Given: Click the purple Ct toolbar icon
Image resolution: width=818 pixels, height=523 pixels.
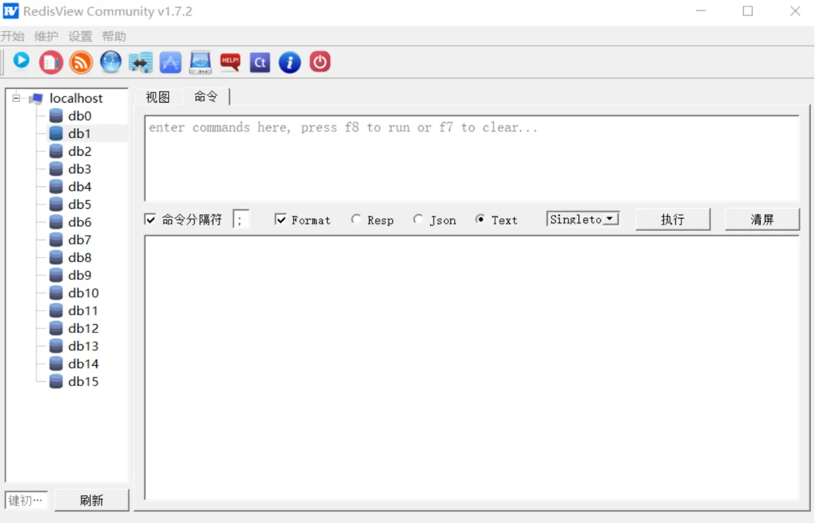Looking at the screenshot, I should [260, 62].
